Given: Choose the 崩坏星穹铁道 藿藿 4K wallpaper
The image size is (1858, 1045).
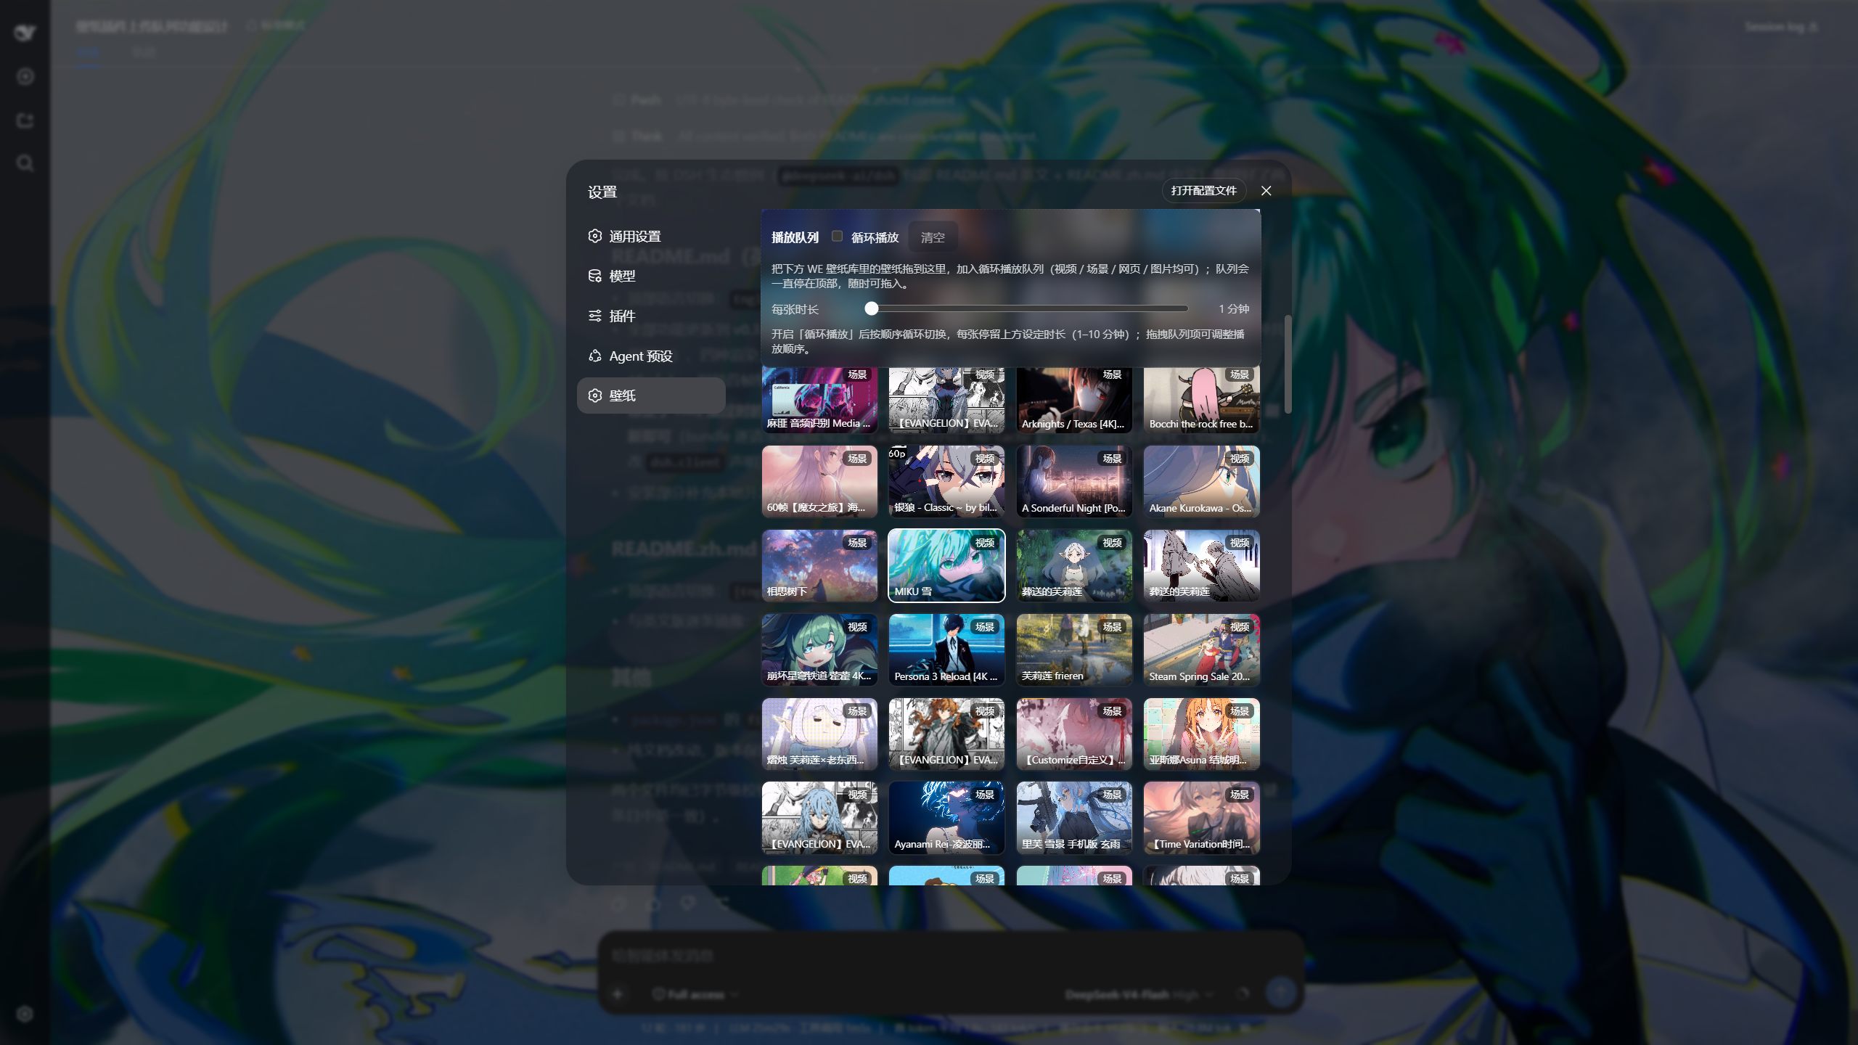Looking at the screenshot, I should pyautogui.click(x=819, y=649).
